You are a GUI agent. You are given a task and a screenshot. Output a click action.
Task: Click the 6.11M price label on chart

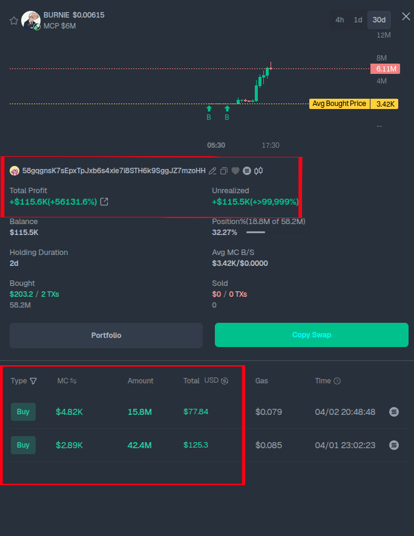coord(386,69)
